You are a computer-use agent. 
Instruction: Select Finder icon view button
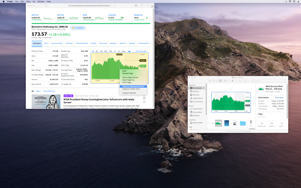coord(210,81)
